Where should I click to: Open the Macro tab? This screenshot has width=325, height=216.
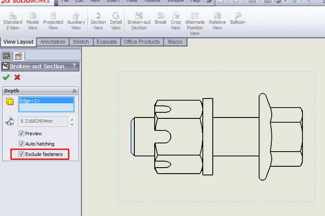click(x=175, y=42)
